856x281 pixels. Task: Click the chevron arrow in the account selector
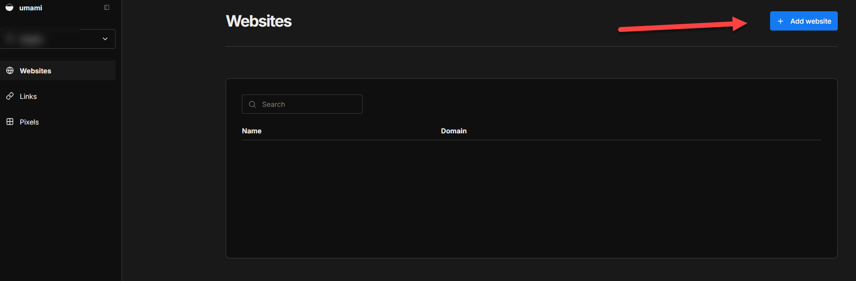(x=105, y=39)
